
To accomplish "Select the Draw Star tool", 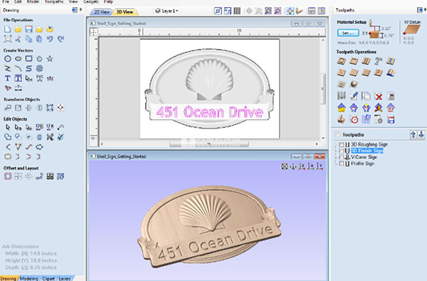I will (50, 59).
